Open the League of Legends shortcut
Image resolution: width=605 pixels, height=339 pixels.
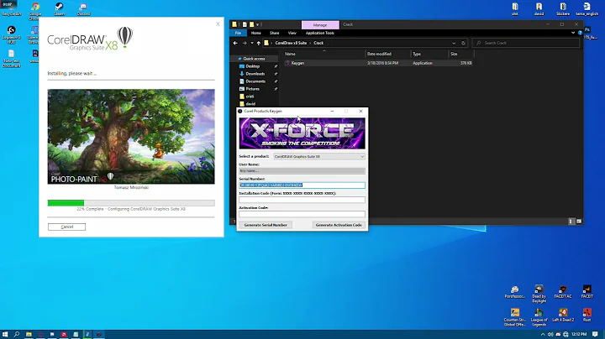pyautogui.click(x=539, y=317)
